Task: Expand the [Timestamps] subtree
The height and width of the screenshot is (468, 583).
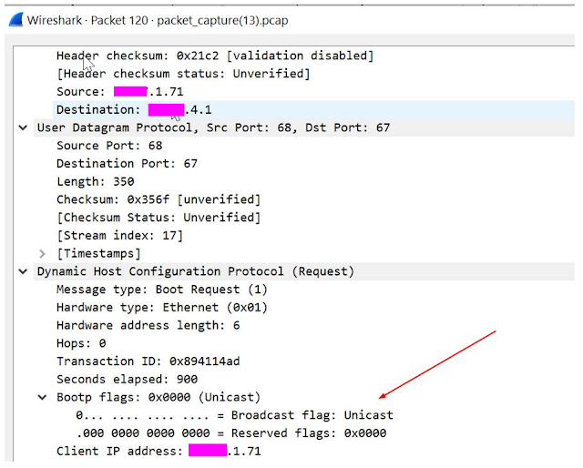Action: (43, 253)
